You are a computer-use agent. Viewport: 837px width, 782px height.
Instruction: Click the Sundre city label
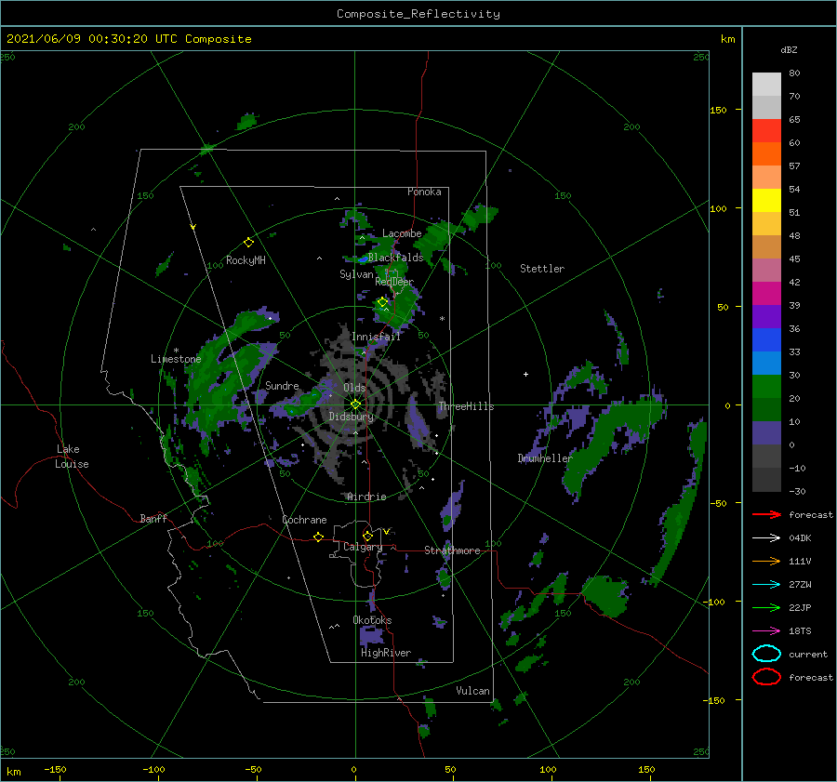pyautogui.click(x=282, y=385)
